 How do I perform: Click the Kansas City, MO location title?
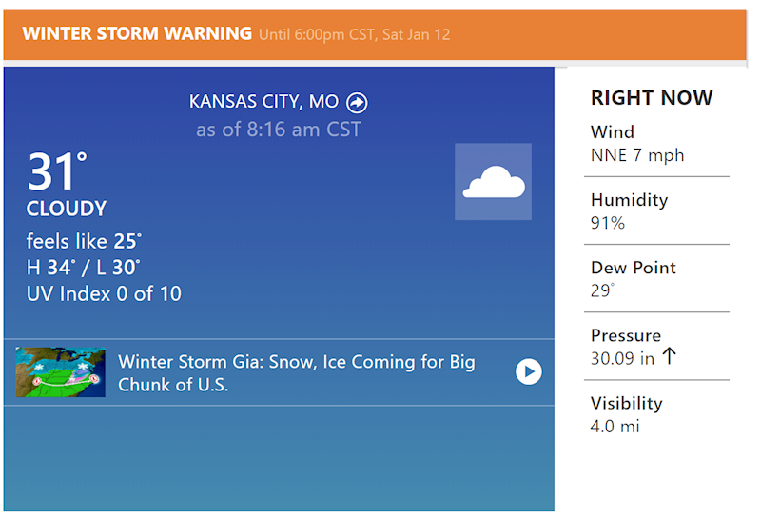(263, 102)
